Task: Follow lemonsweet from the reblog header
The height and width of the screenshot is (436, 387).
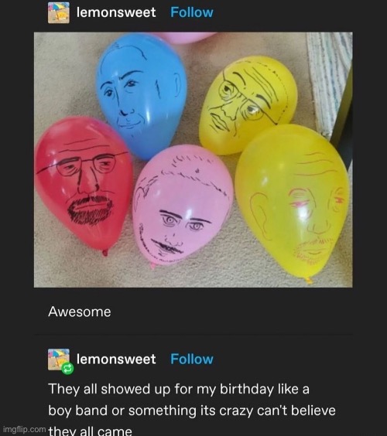Action: (192, 359)
